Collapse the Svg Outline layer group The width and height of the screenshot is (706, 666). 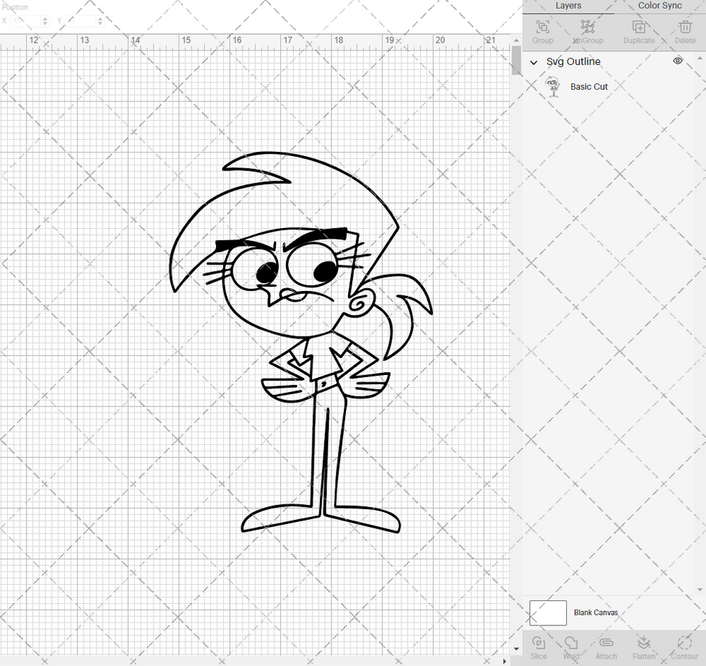pos(533,62)
